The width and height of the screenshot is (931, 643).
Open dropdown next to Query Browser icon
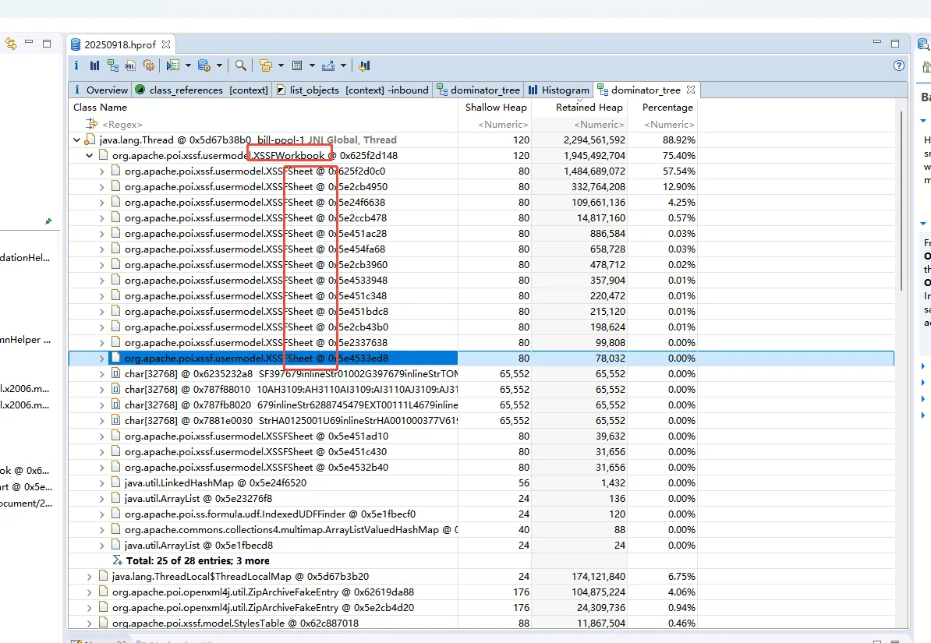(x=219, y=65)
